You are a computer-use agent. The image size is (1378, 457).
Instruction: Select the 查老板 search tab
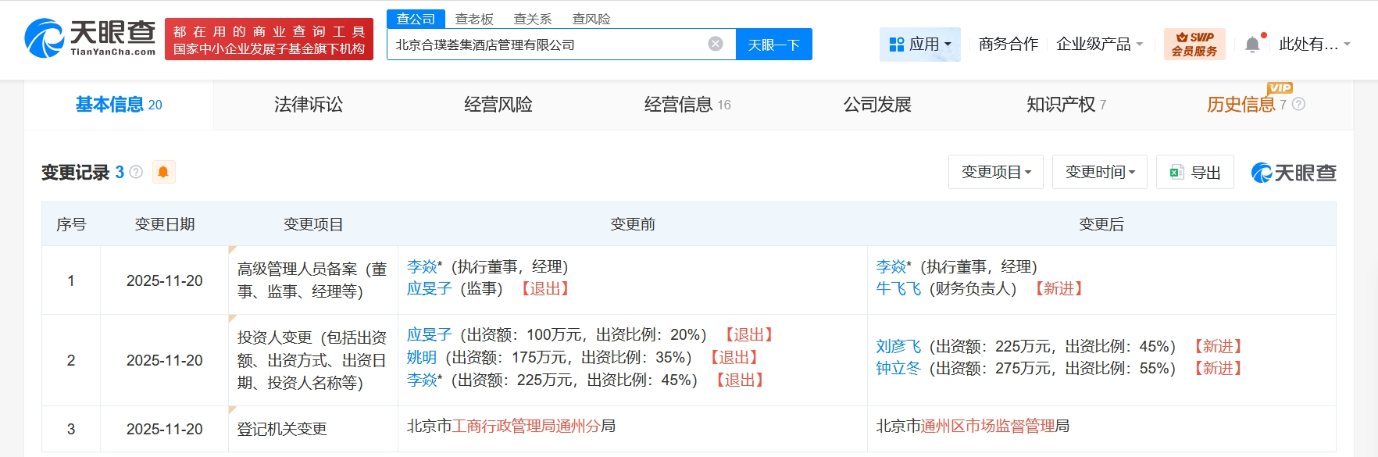(x=474, y=19)
